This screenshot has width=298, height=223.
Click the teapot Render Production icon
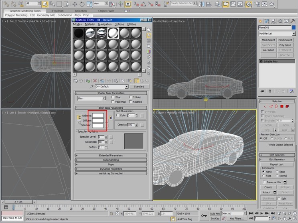[x=272, y=4]
